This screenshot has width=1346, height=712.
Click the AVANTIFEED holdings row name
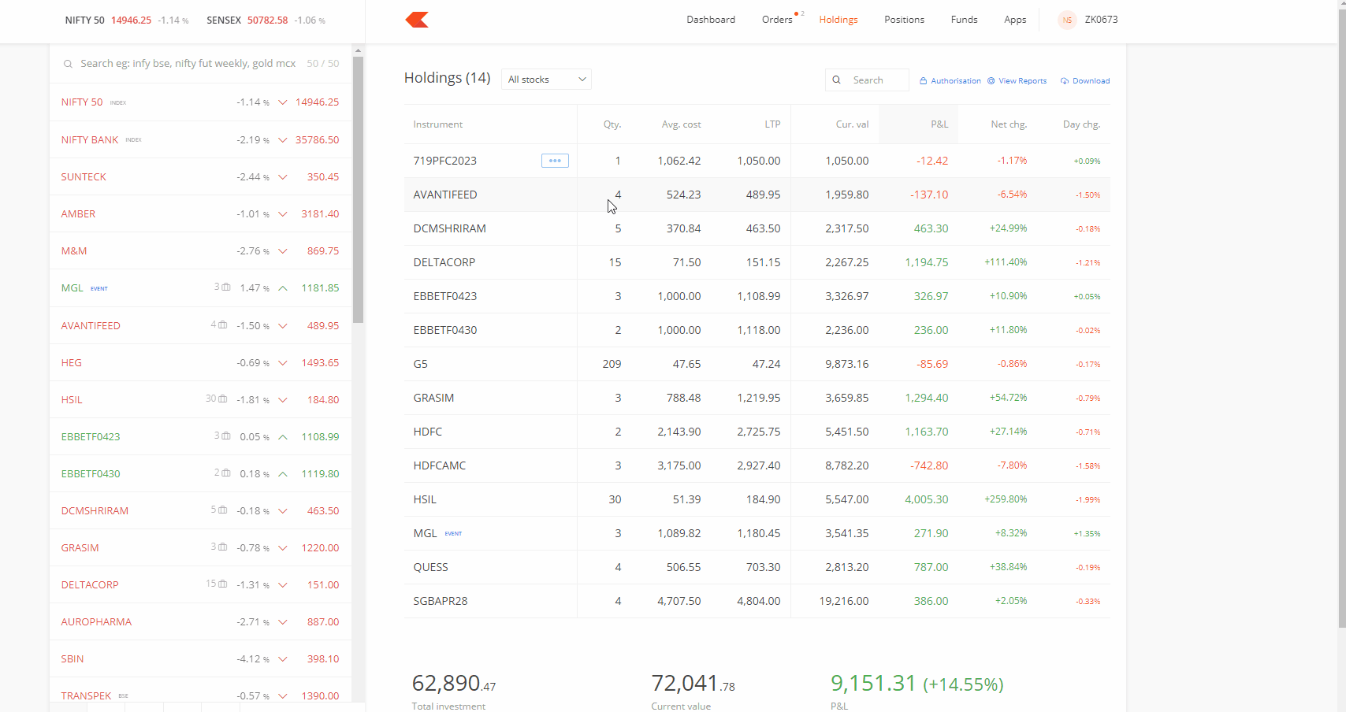pos(445,195)
